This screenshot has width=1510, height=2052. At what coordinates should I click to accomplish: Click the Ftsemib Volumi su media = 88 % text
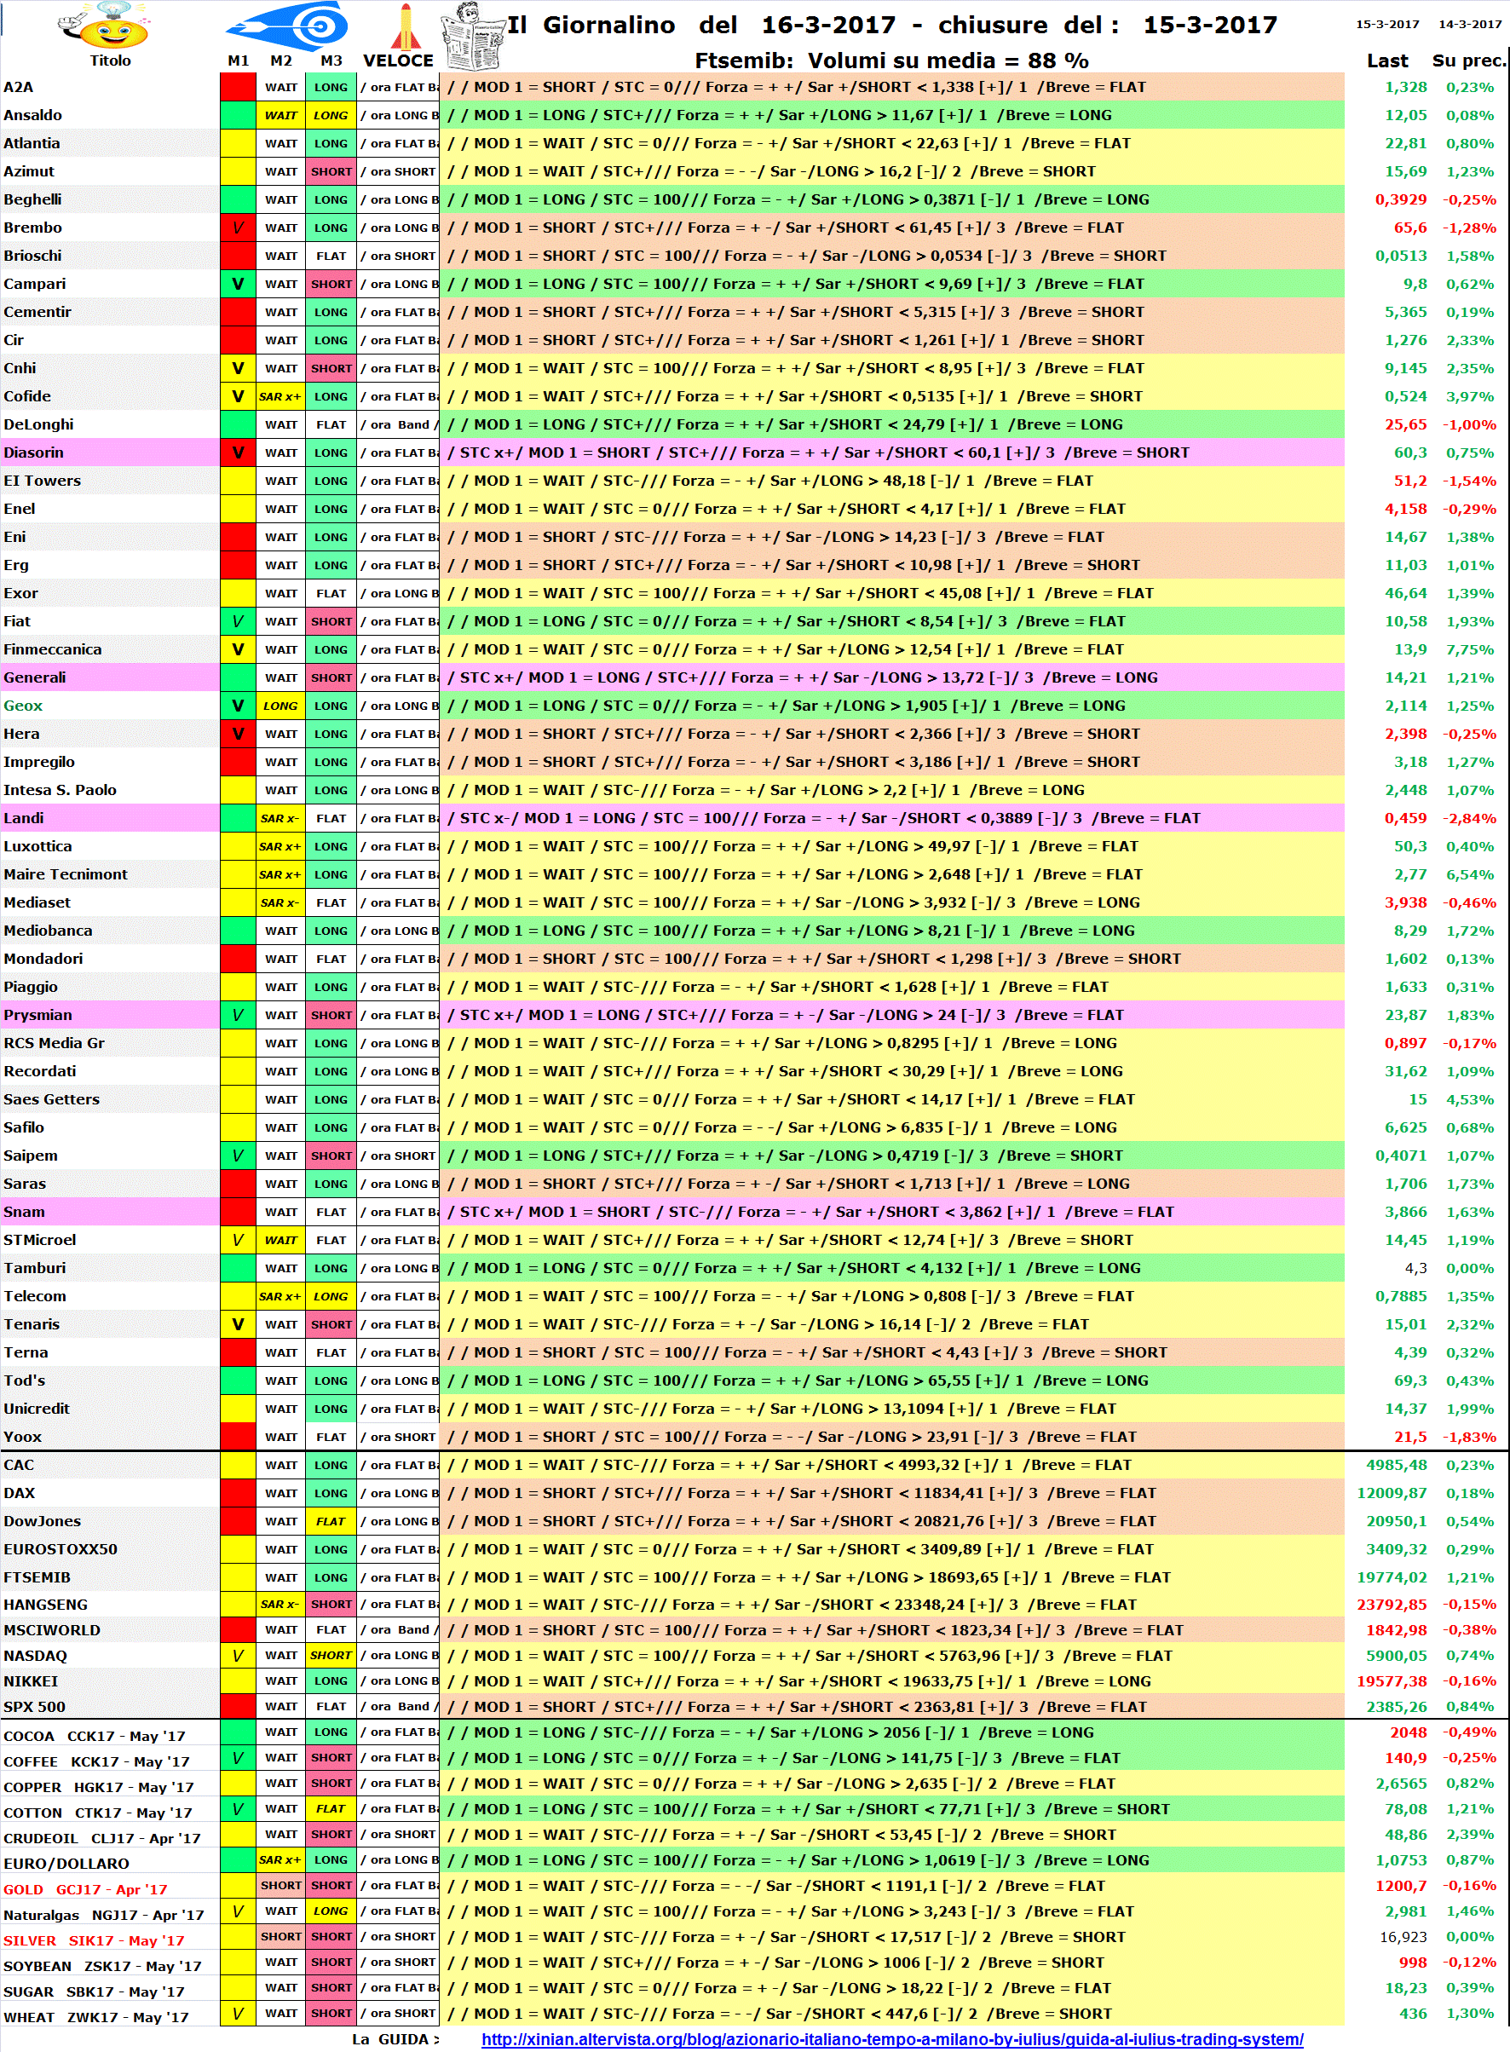tap(891, 61)
